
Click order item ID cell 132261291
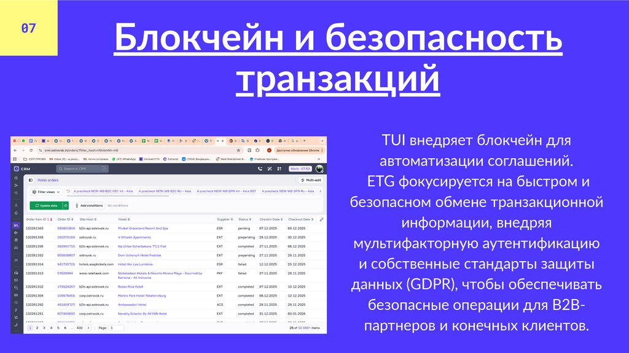pyautogui.click(x=34, y=314)
